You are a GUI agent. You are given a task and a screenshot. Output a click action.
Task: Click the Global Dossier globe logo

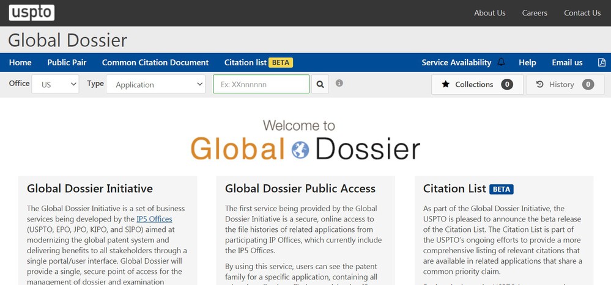(300, 150)
